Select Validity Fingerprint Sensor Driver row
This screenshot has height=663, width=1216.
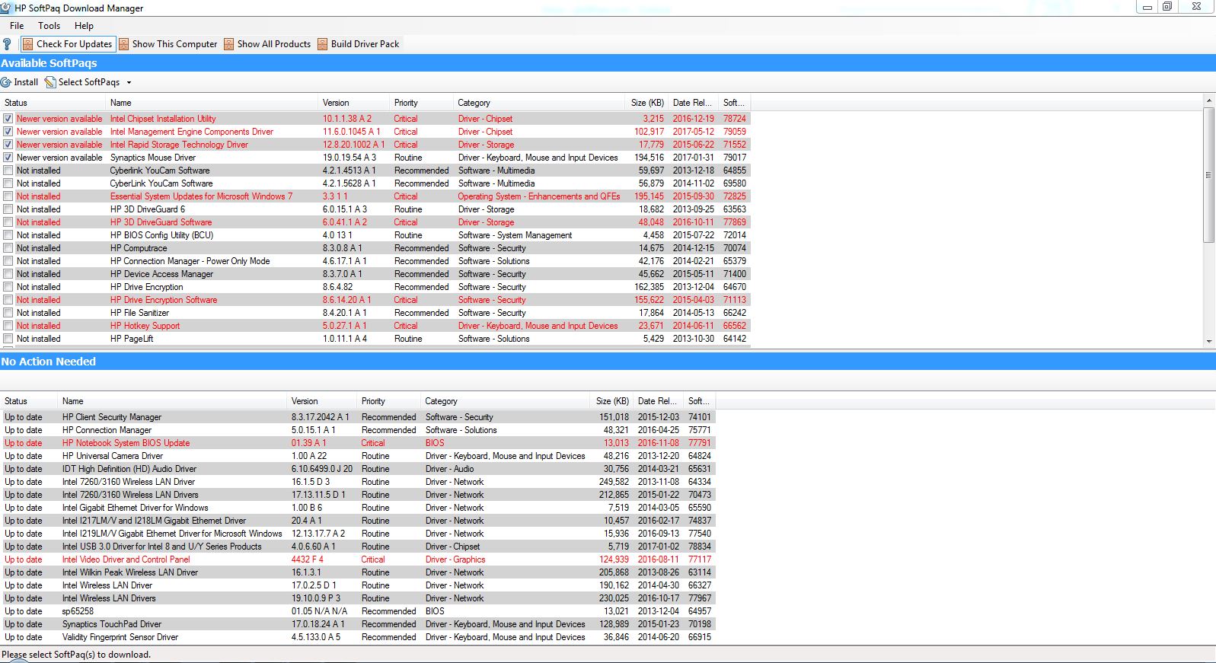(358, 637)
